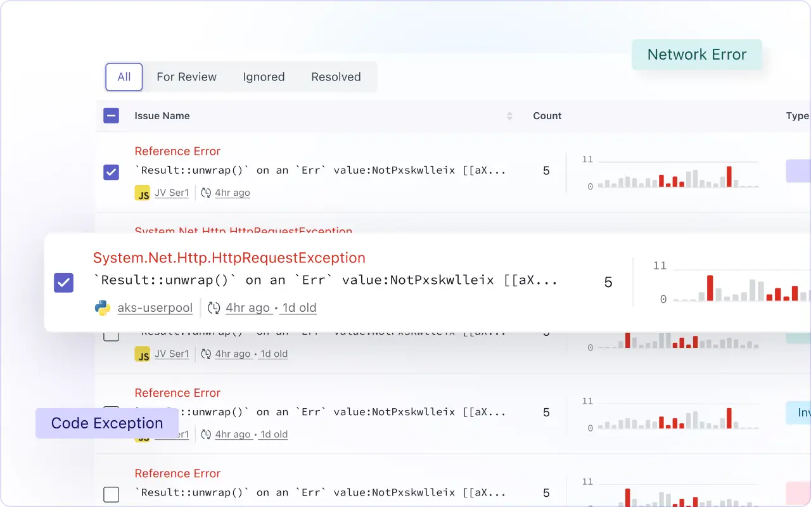This screenshot has width=811, height=507.
Task: Open the aks-userpool service link
Action: [x=155, y=308]
